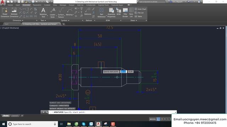Screen dimensions: 227x127
Task: Open File Explorer from taskbar
Action: (69, 124)
